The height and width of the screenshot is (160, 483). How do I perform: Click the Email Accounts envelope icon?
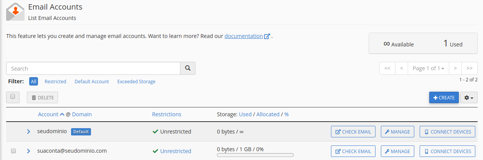coord(15,12)
